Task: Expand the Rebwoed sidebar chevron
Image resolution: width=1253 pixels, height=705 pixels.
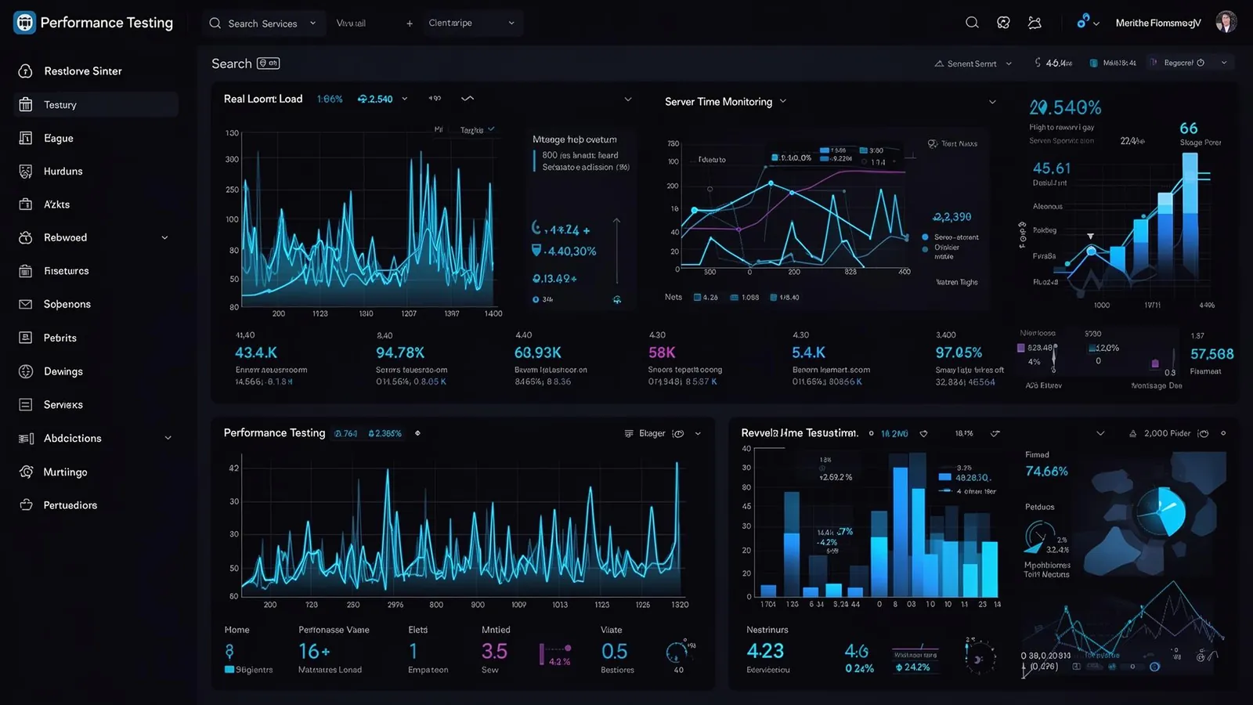Action: [164, 238]
